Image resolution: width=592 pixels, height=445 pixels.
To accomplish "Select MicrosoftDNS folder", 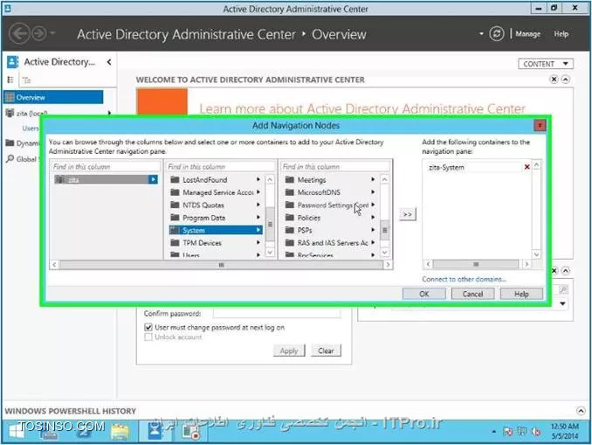I will [319, 192].
